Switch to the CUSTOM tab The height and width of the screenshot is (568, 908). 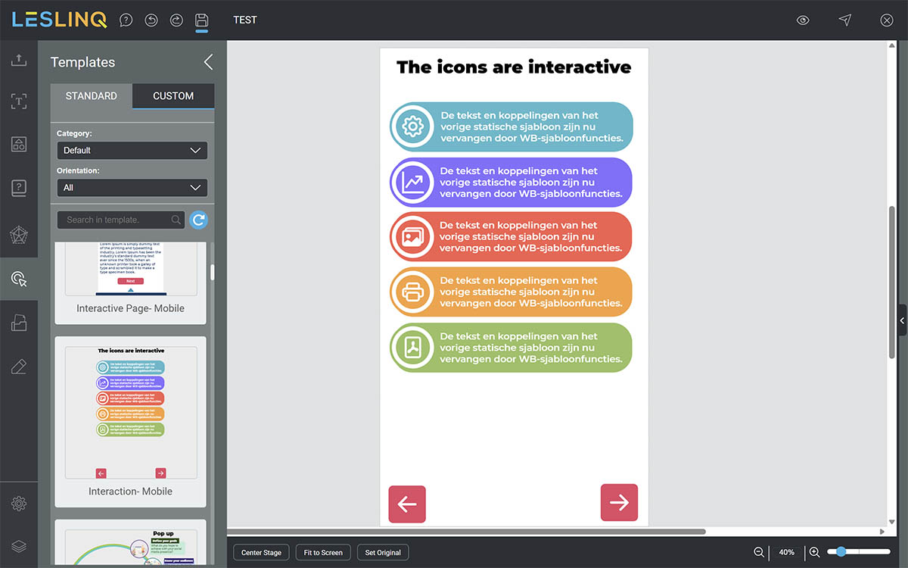pyautogui.click(x=173, y=96)
